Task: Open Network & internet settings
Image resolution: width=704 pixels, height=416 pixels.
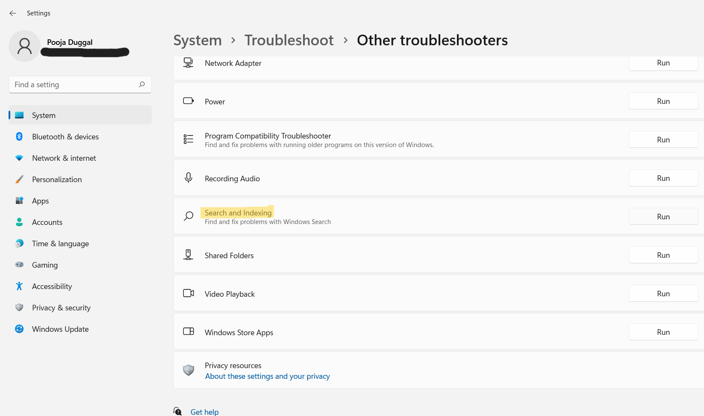Action: [x=64, y=158]
